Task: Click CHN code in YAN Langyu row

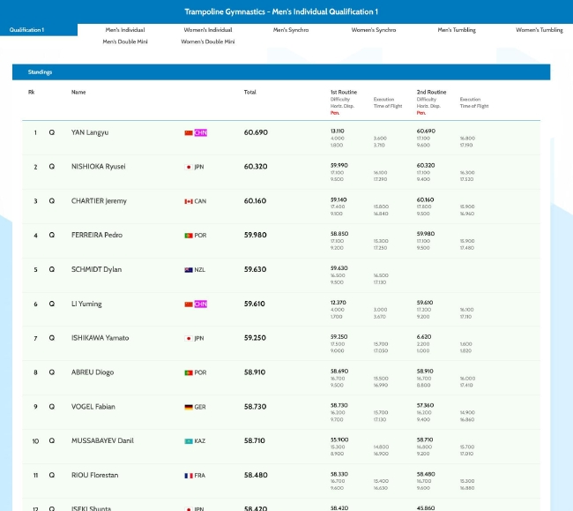Action: pos(201,132)
